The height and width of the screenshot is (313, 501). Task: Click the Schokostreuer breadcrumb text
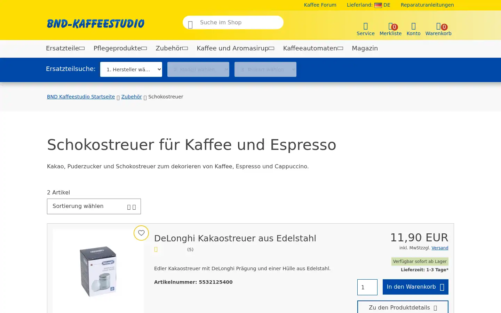[166, 97]
